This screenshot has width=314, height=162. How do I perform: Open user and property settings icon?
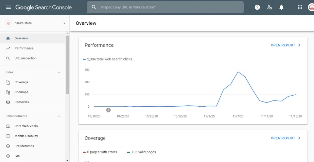pos(269,7)
